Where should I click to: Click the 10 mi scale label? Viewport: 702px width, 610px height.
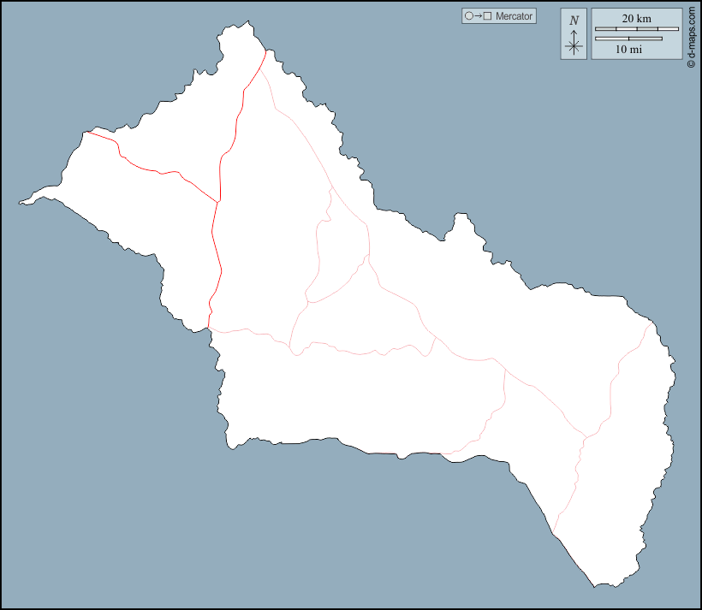coord(628,50)
